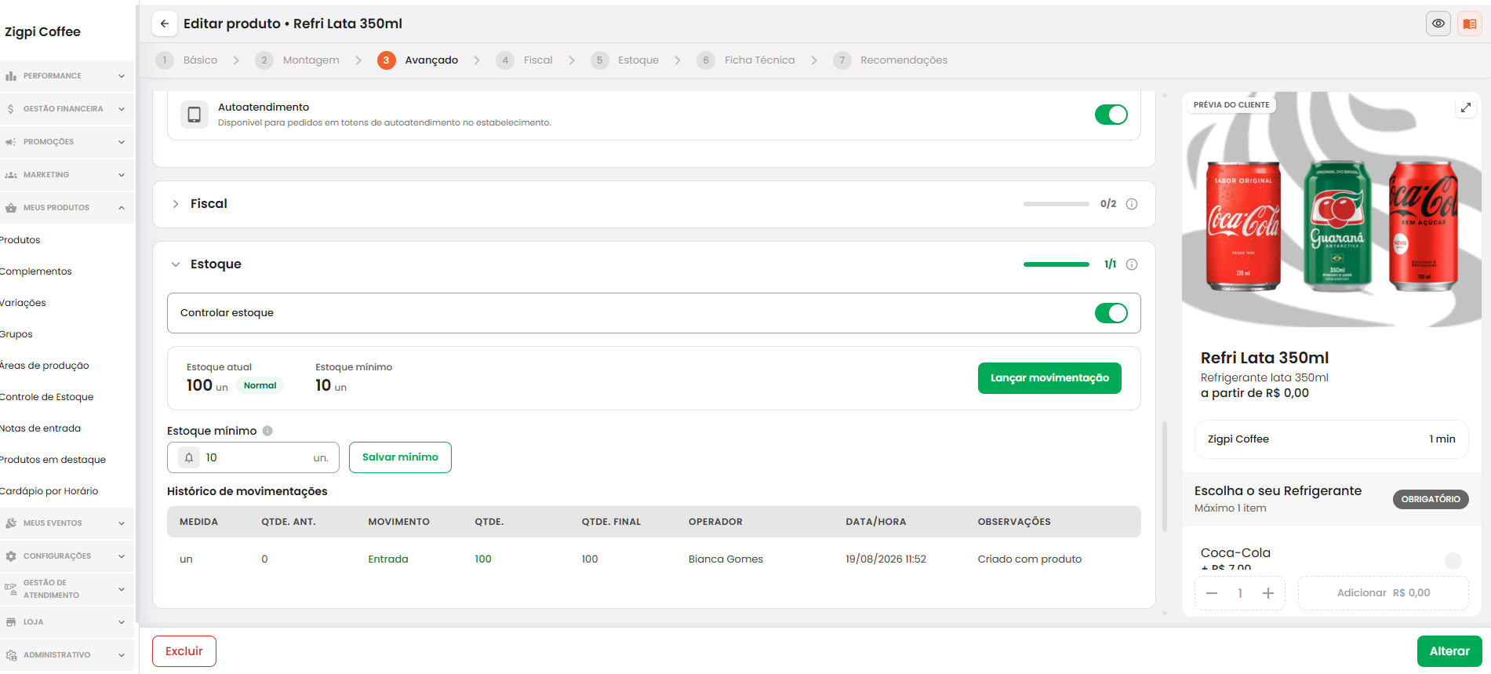Expand the Configurações sidebar menu
Screen dimensions: 1491x674
tap(122, 556)
